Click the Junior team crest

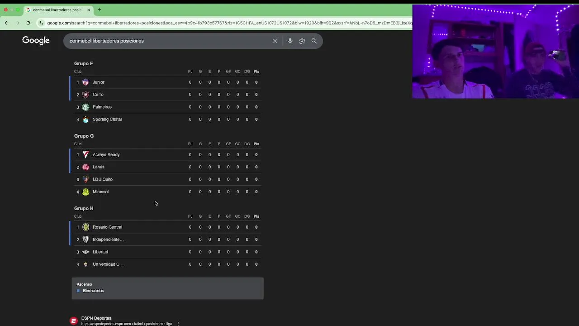85,82
